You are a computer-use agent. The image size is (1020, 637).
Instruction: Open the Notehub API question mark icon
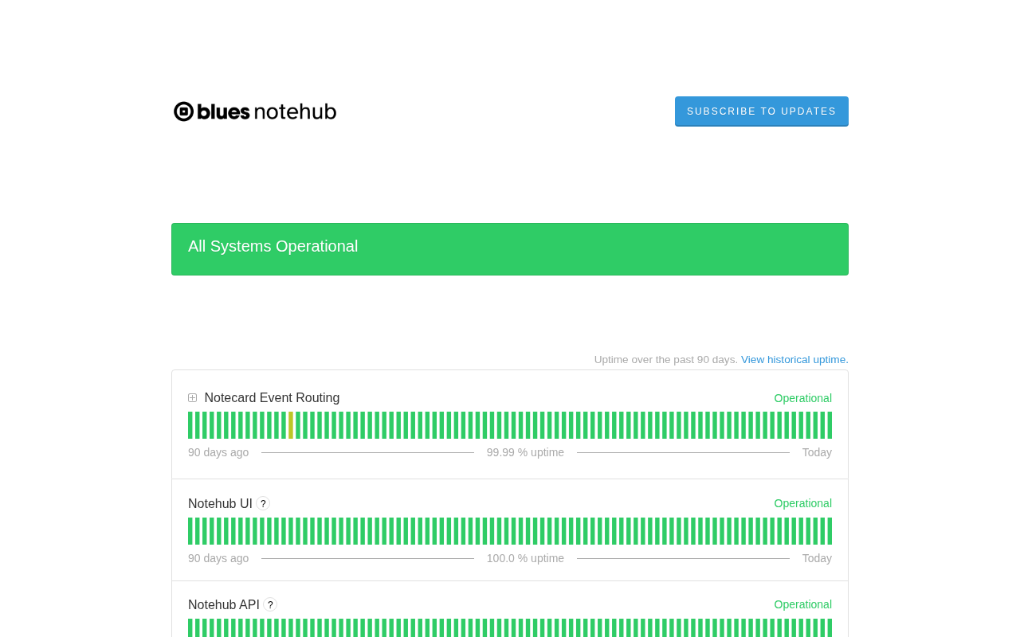[x=270, y=605]
